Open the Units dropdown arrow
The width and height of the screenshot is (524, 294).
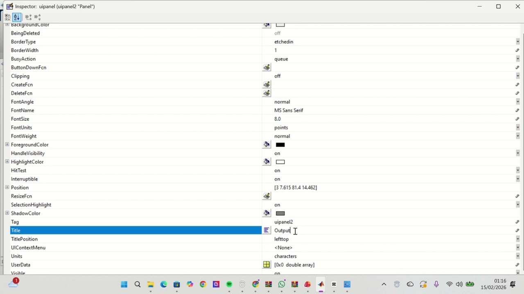pos(518,256)
